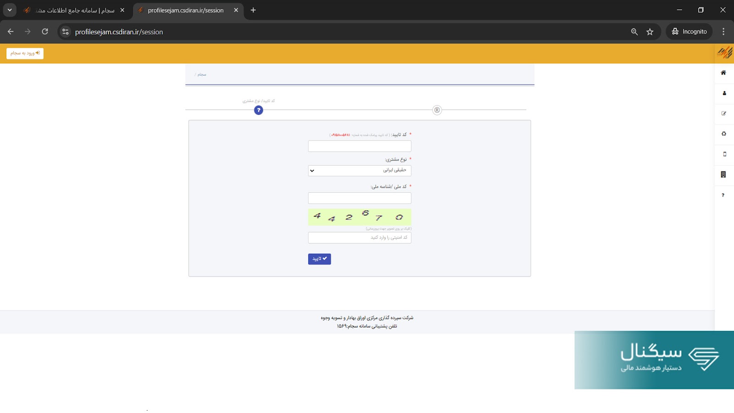Click the blue تایید confirm button
The image size is (734, 413).
coord(319,259)
